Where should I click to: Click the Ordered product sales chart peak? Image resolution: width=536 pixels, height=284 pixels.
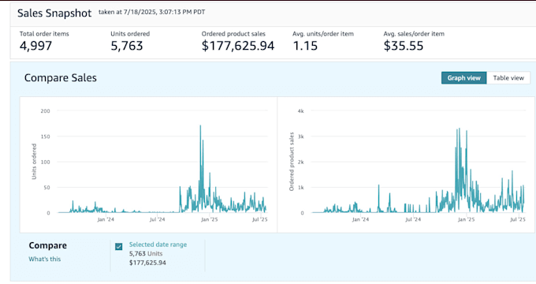459,129
